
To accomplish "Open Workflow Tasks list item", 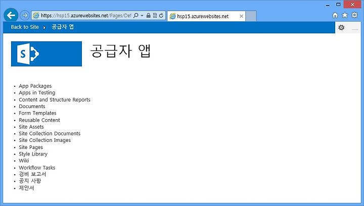I will pos(37,168).
